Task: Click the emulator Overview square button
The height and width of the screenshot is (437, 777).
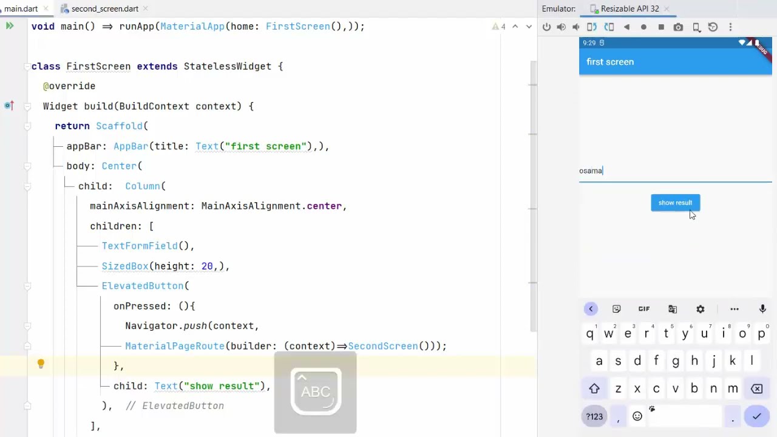Action: click(x=661, y=27)
